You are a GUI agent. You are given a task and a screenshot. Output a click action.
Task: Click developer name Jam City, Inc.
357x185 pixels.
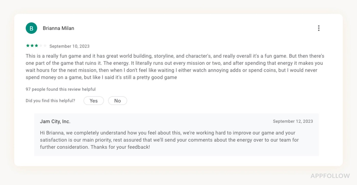click(x=55, y=121)
